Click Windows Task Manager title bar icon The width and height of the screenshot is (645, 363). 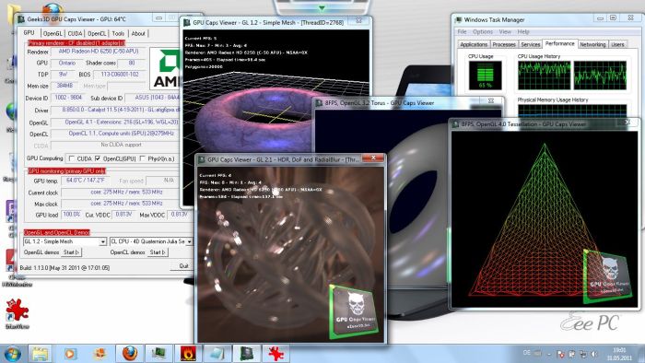coord(458,19)
